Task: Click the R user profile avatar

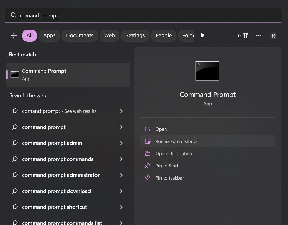Action: coord(273,36)
